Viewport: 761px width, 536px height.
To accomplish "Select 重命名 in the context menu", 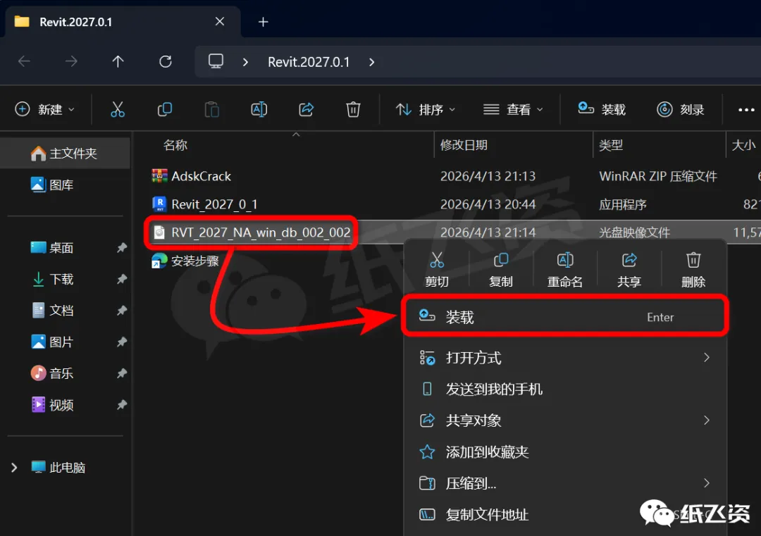I will coord(565,270).
